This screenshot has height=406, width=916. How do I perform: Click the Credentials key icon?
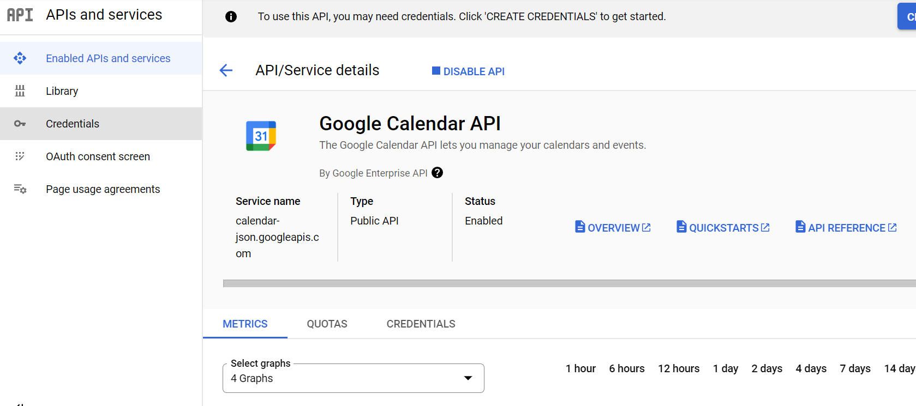(20, 124)
